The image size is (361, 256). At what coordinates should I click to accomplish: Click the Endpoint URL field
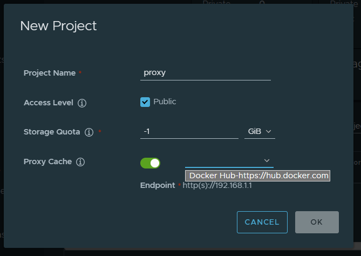pos(217,185)
